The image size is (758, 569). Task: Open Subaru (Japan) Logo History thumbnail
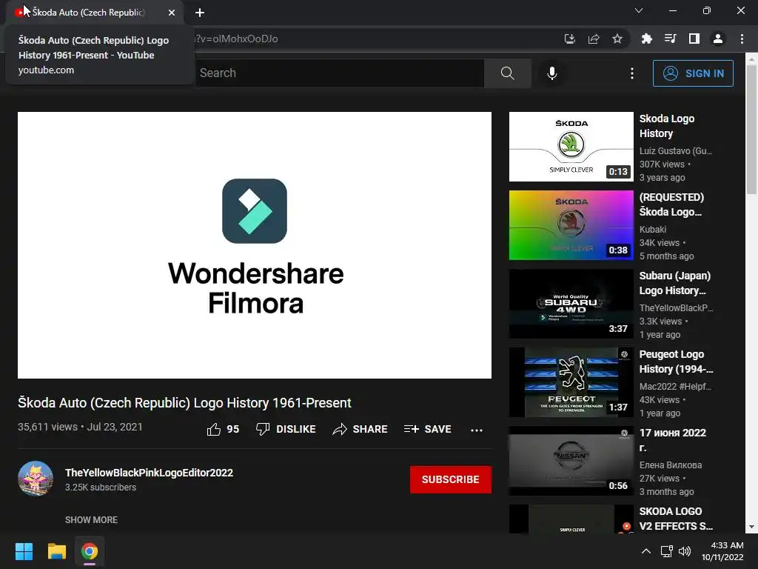coord(571,303)
